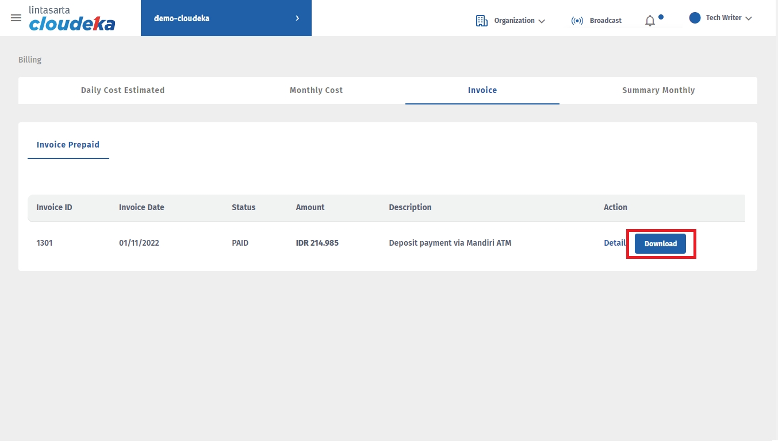The image size is (778, 442).
Task: Click the Invoice Date column header
Action: tap(141, 207)
